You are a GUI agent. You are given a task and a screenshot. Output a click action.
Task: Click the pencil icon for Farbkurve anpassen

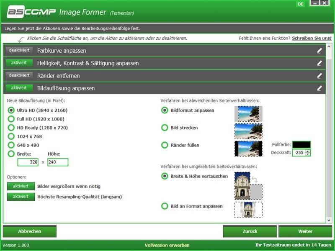(320, 51)
